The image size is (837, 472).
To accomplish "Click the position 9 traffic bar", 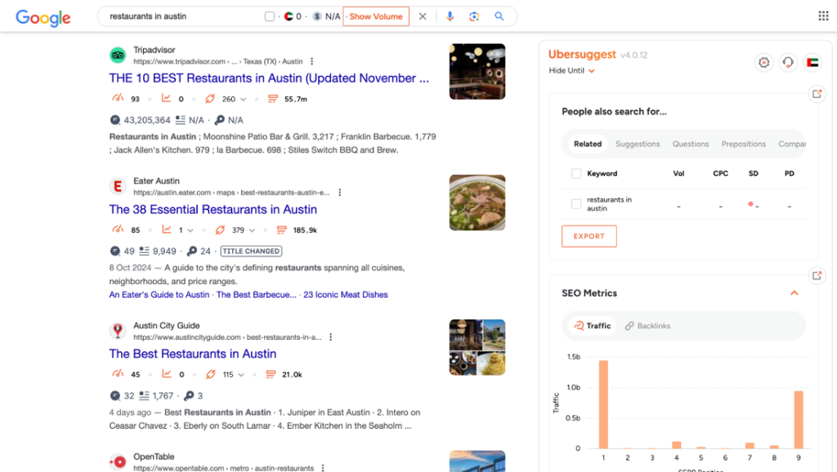I will coord(799,420).
